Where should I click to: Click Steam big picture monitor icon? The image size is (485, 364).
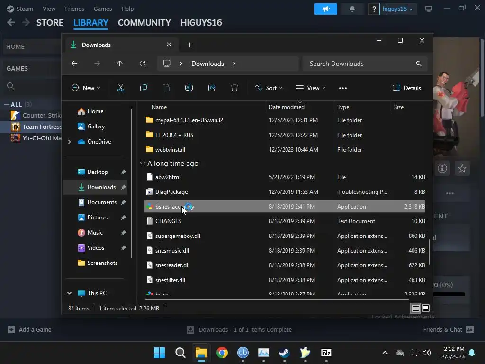click(428, 9)
